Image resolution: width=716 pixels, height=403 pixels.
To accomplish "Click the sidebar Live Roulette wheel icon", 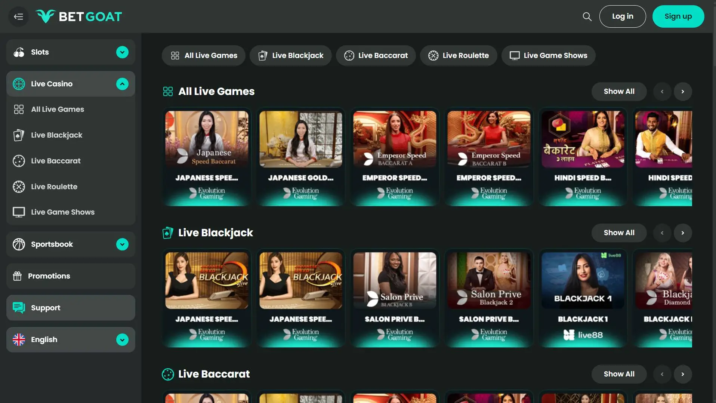I will 19,187.
